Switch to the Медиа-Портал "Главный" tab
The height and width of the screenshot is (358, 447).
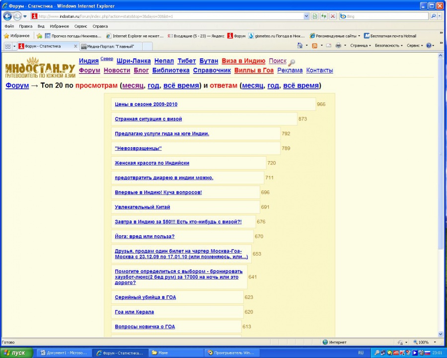pos(110,46)
